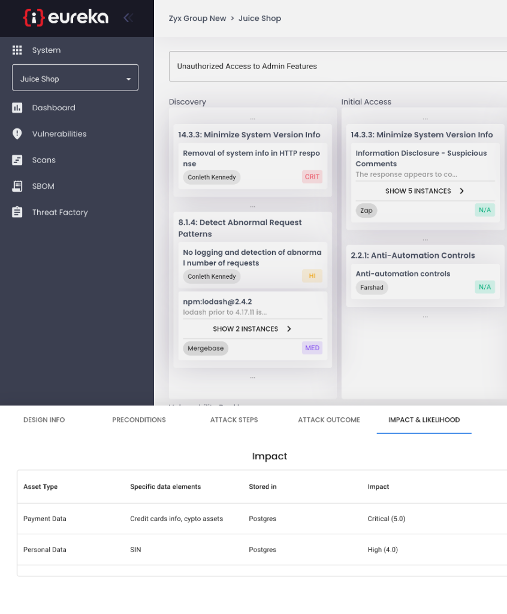Click the Conleth Kennedy chip under Removal card
507x614 pixels.
pos(212,177)
